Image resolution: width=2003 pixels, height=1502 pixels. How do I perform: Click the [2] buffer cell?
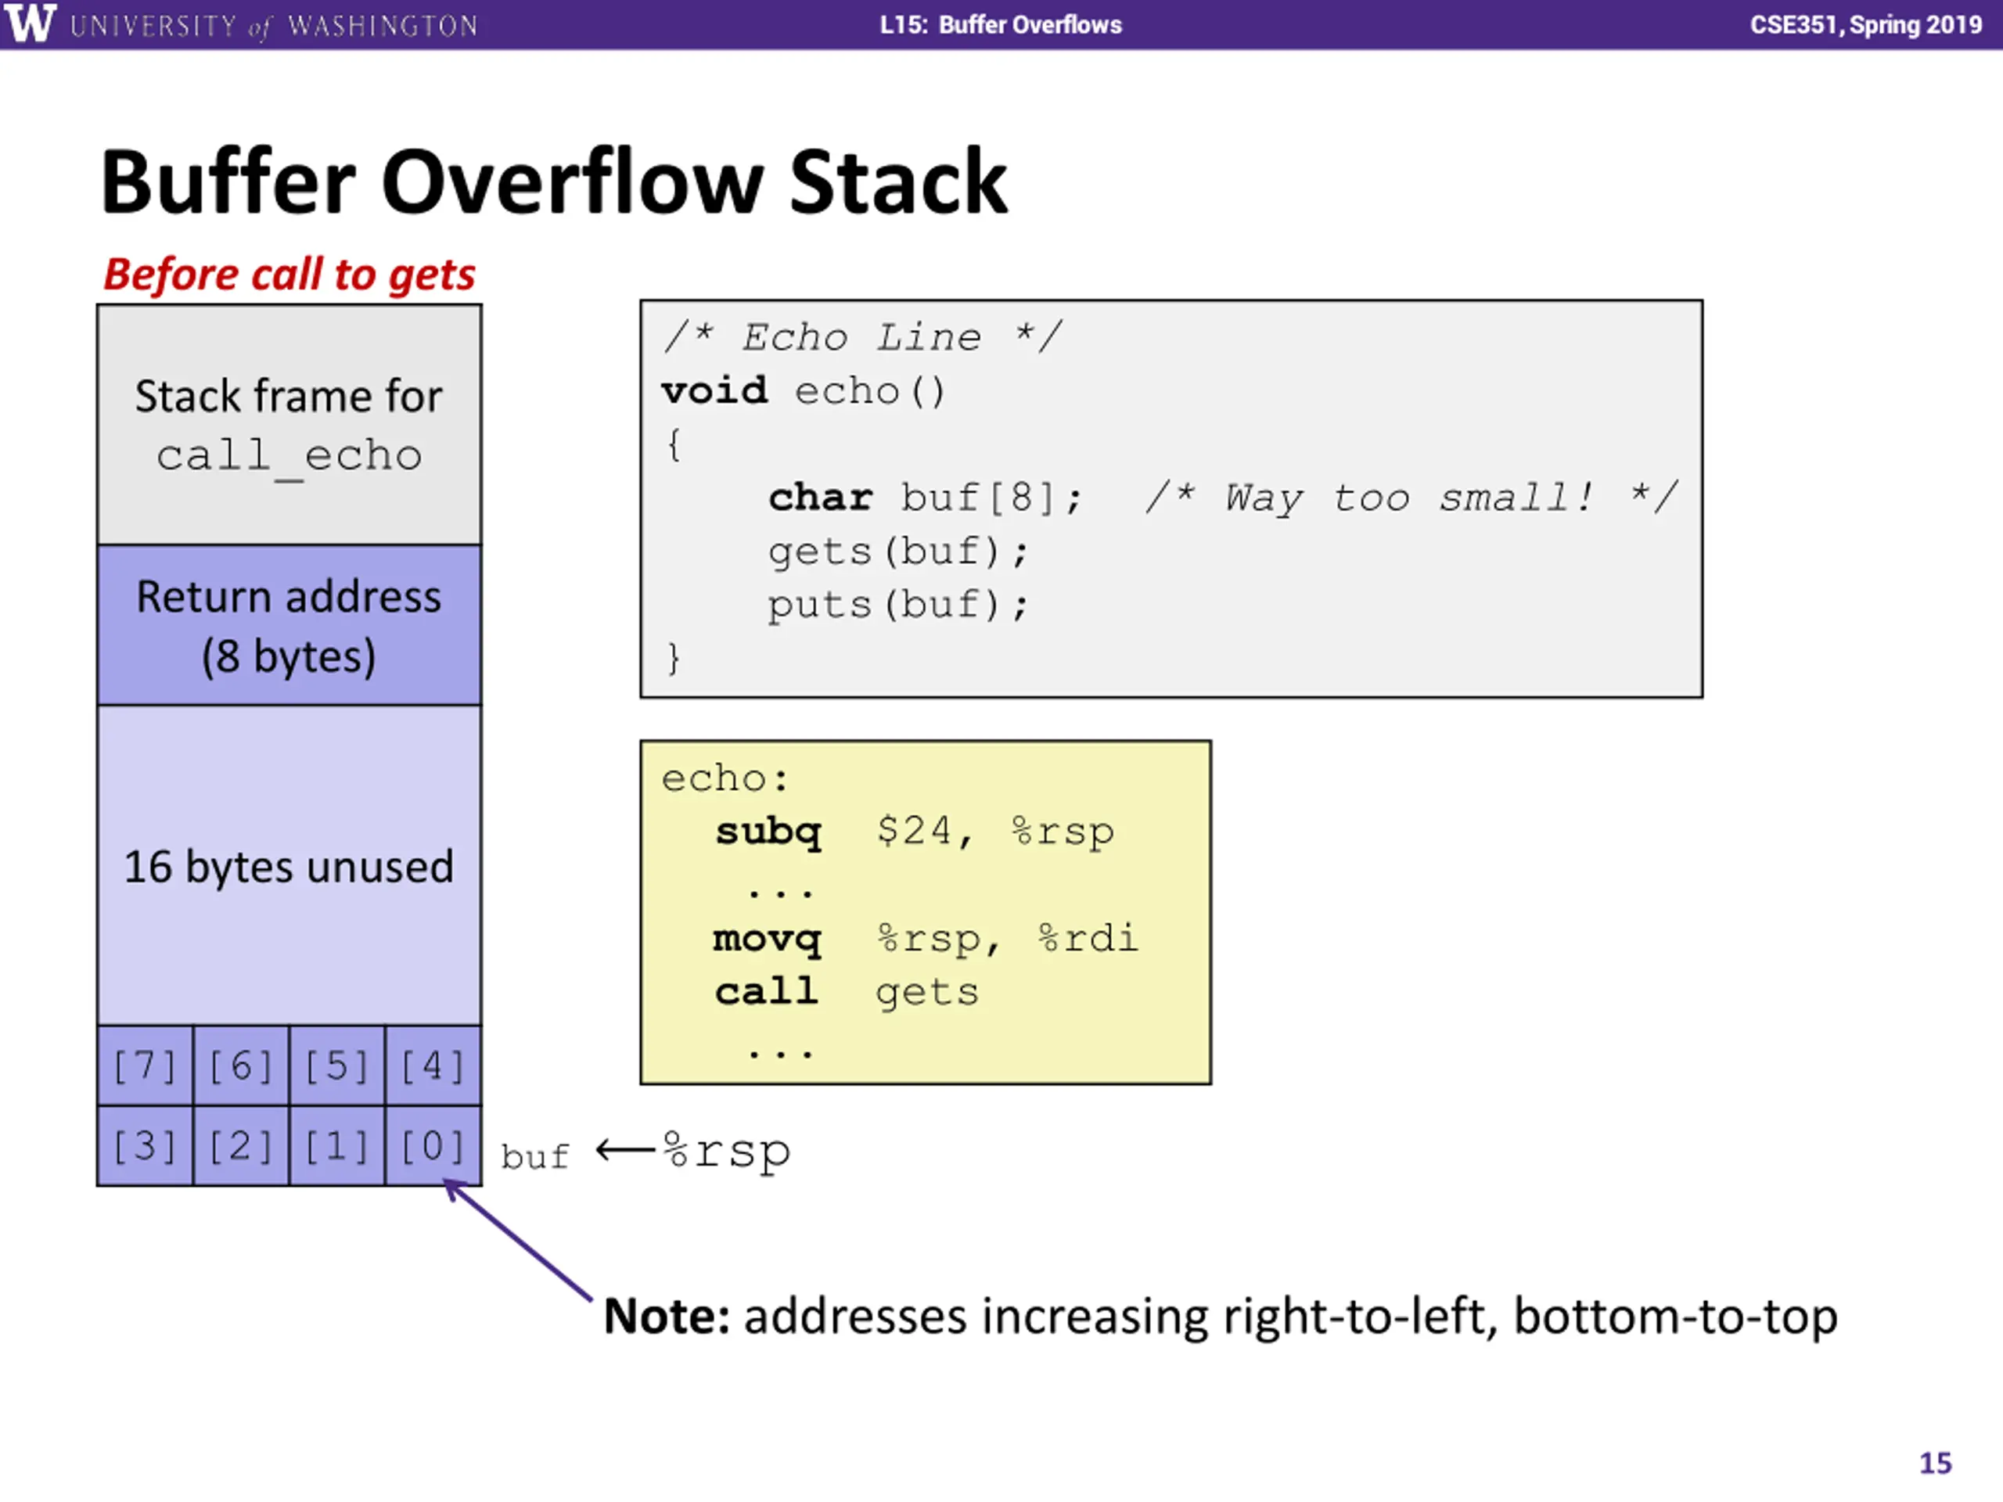click(241, 1145)
